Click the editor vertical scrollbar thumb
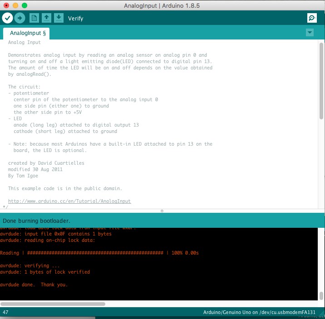This screenshot has width=325, height=319. click(321, 81)
